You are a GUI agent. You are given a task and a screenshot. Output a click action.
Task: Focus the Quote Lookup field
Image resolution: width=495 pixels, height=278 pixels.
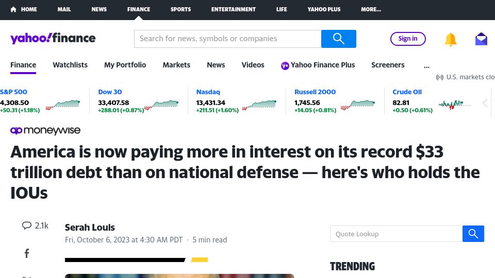(x=396, y=234)
